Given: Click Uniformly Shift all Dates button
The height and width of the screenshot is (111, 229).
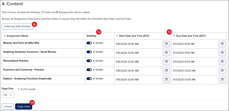Looking at the screenshot, I should (x=17, y=26).
